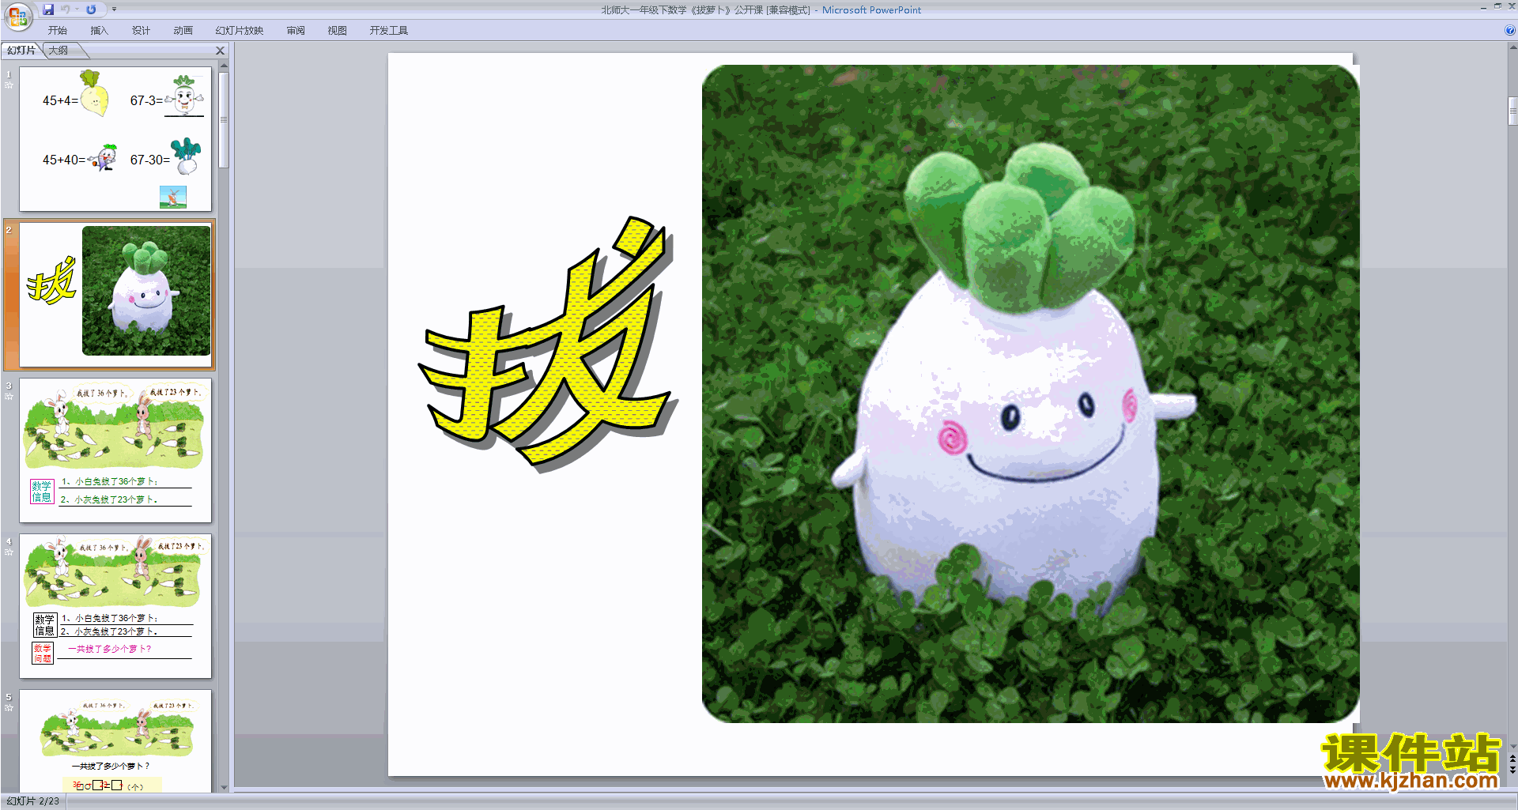Close the PowerPoint window
The height and width of the screenshot is (810, 1518).
point(1512,6)
